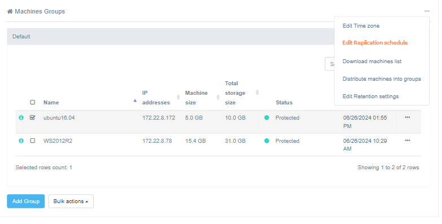Click IP address 172.22.8.172
Viewport: 442px width, 224px height.
tap(159, 118)
